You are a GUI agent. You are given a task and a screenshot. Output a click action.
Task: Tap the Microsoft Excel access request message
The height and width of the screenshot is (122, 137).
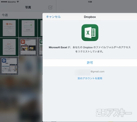click(x=90, y=49)
